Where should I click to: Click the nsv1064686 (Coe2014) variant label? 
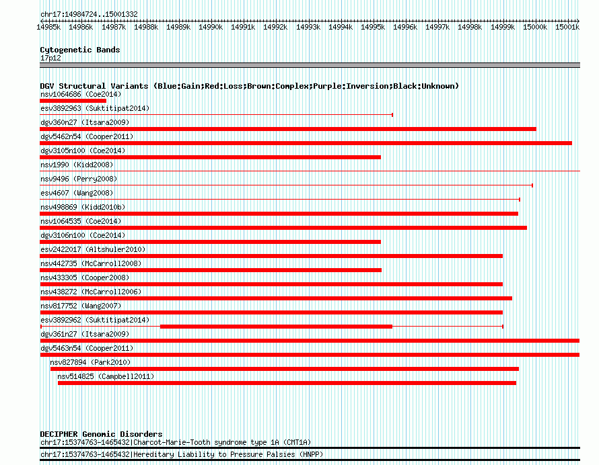81,94
